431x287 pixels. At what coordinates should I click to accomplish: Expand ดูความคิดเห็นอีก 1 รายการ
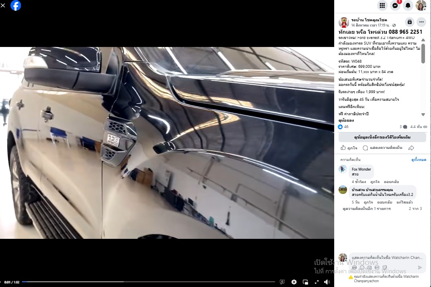point(366,209)
